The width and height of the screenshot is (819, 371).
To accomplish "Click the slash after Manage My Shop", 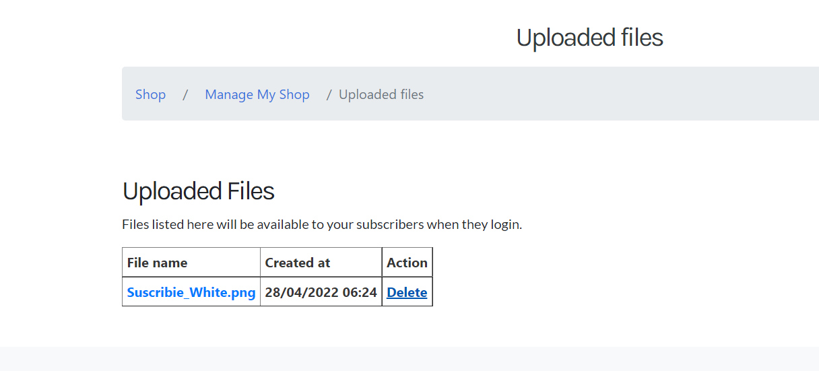I will [x=329, y=94].
